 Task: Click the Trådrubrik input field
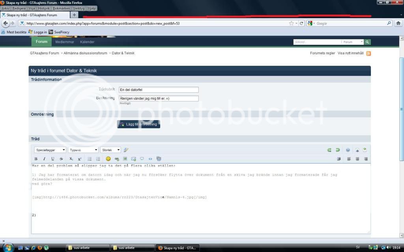158,90
